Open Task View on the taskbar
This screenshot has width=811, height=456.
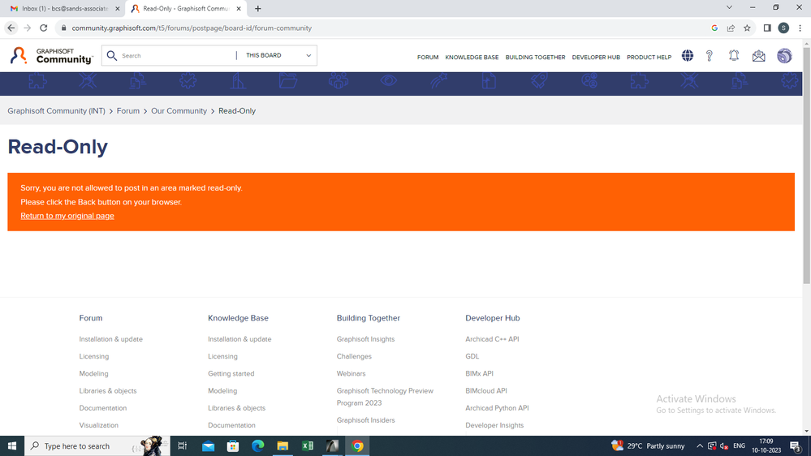coord(182,445)
